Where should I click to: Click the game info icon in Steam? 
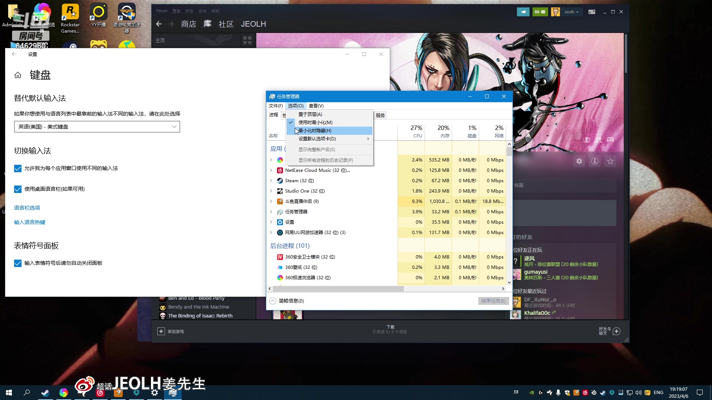click(x=595, y=161)
